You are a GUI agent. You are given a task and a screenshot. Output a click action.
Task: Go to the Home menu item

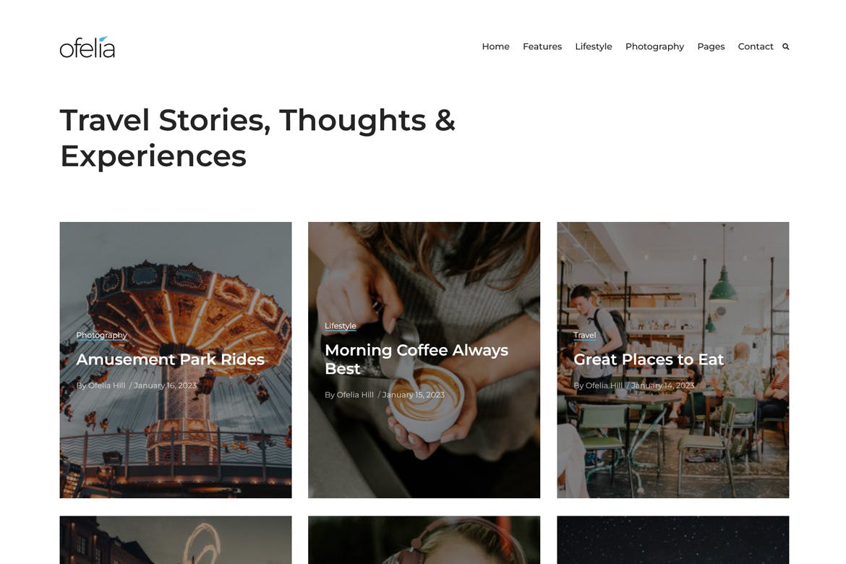tap(495, 46)
